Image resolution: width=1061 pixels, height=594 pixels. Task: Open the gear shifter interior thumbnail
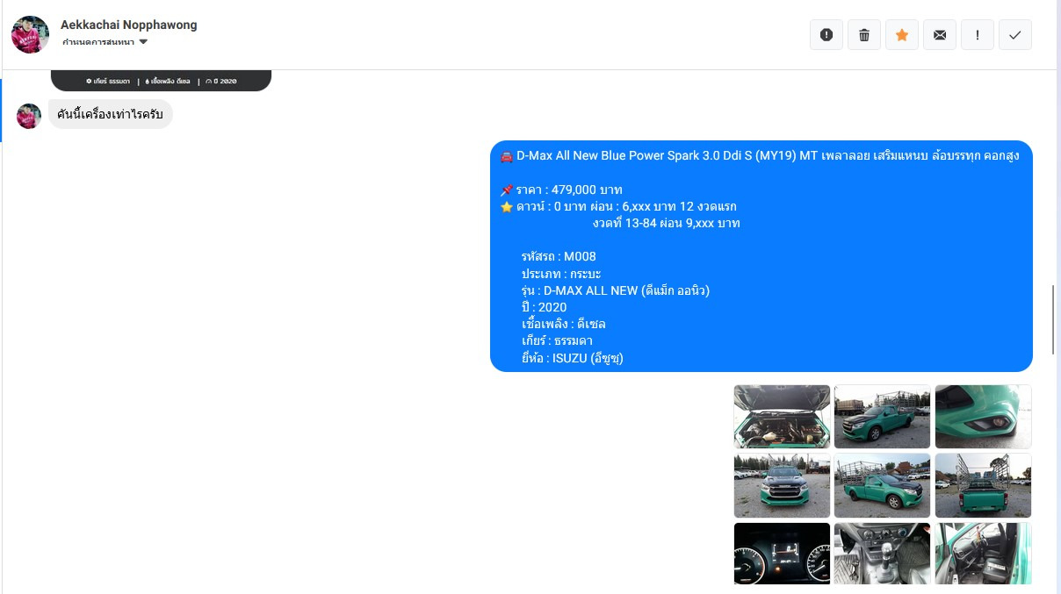[882, 554]
